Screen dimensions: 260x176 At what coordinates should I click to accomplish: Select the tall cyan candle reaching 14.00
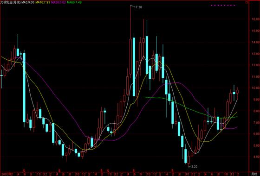point(134,67)
